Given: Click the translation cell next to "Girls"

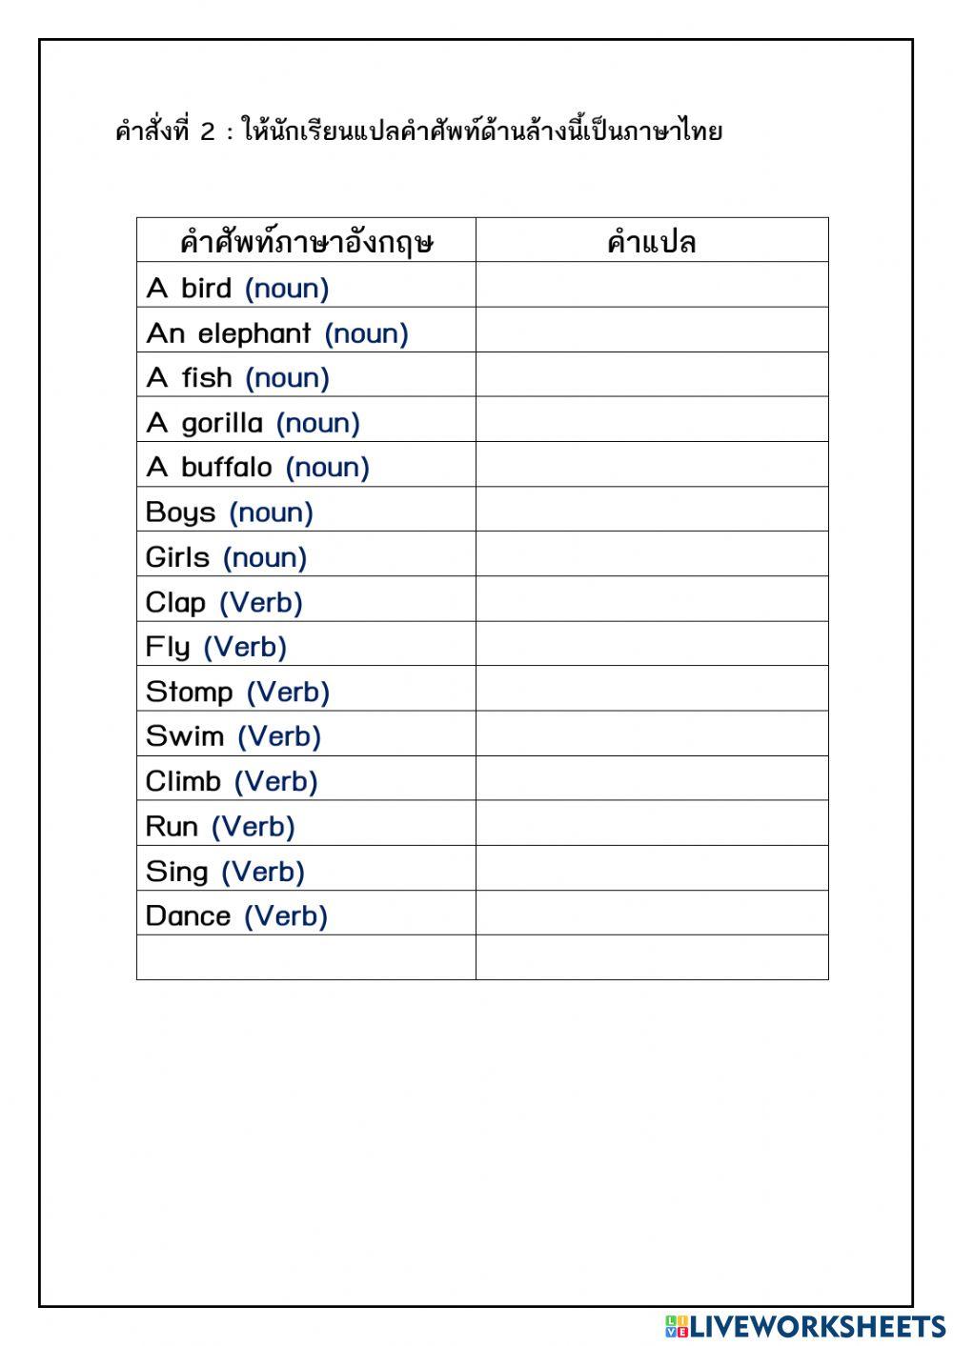Looking at the screenshot, I should tap(652, 554).
